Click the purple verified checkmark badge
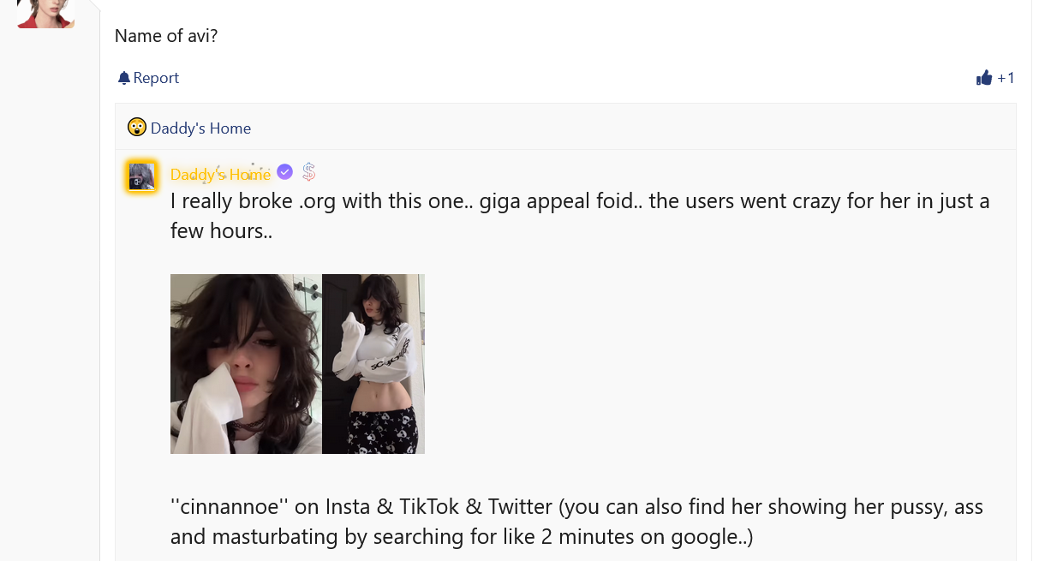The height and width of the screenshot is (561, 1039). click(285, 172)
